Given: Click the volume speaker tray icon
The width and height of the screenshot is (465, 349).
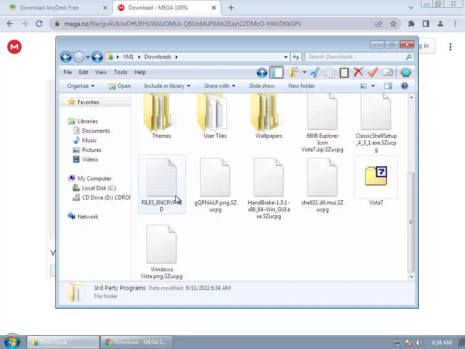Looking at the screenshot, I should click(419, 343).
